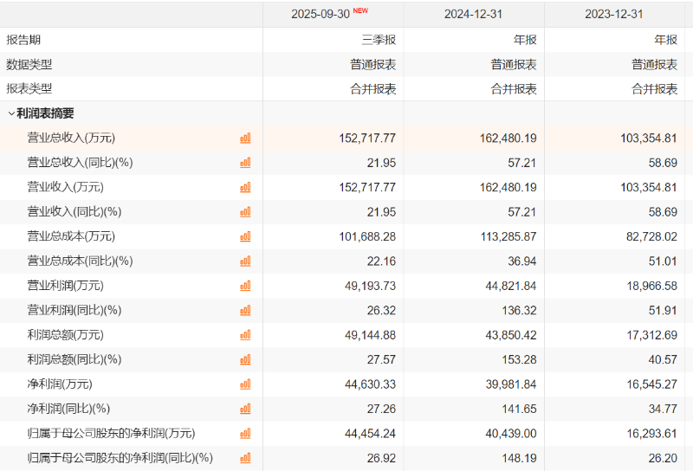The width and height of the screenshot is (693, 471).
Task: Select the 153.28 total profit growth value
Action: (519, 359)
